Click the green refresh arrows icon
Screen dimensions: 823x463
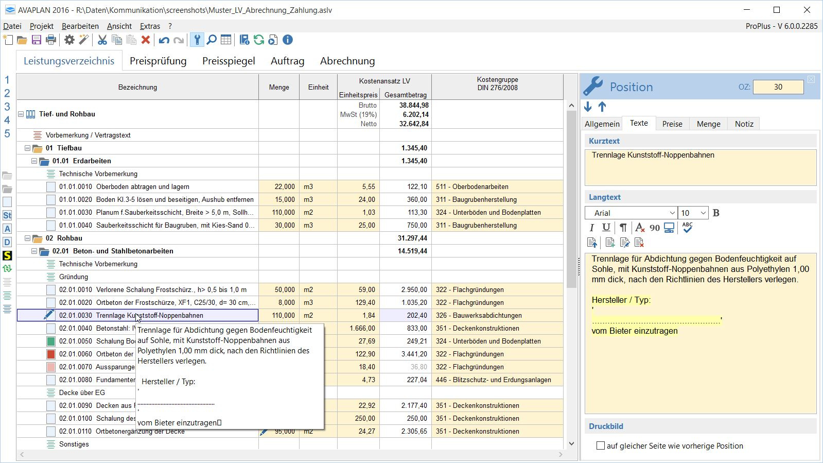[x=259, y=40]
